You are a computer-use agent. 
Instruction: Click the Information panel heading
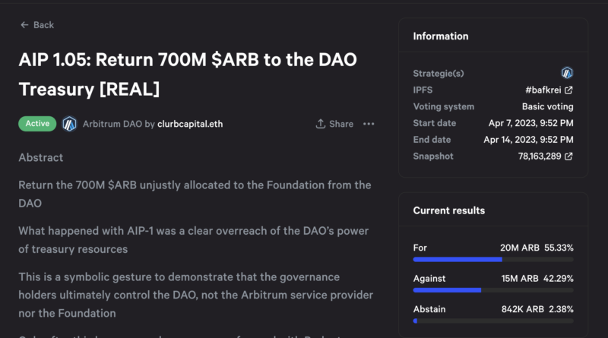tap(441, 36)
